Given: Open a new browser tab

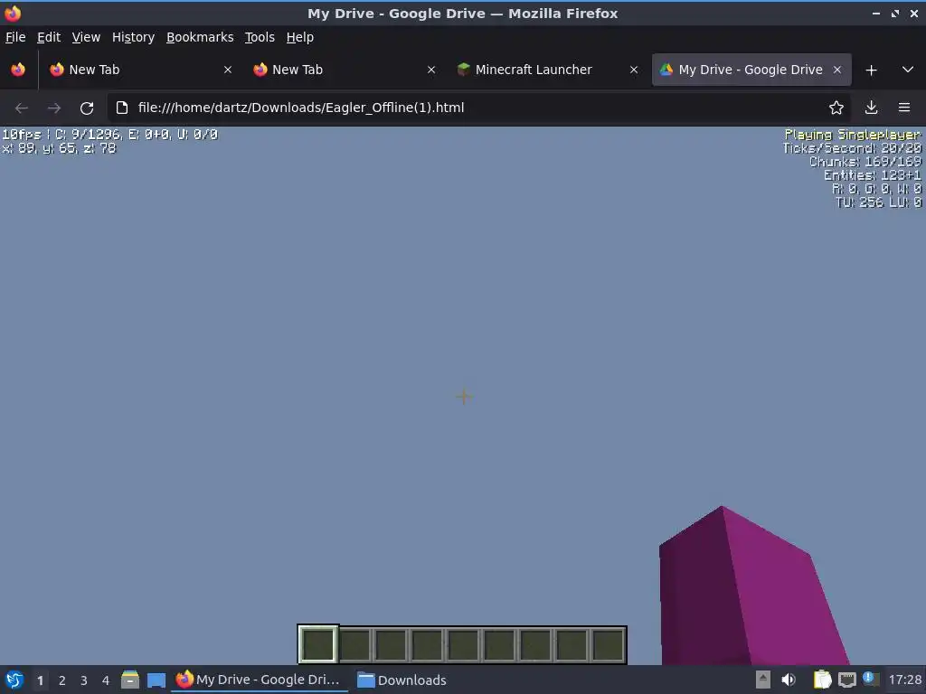Looking at the screenshot, I should [871, 70].
